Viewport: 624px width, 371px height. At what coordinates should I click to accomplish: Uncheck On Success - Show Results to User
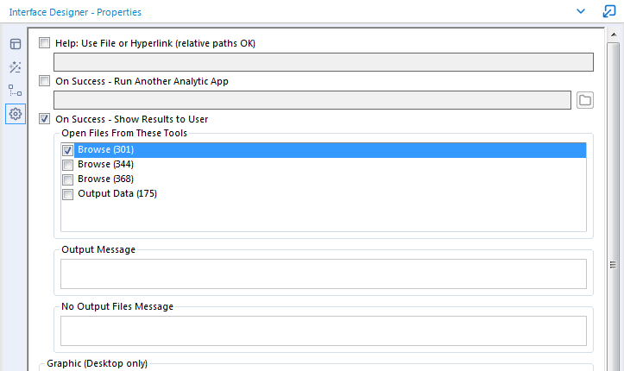(45, 119)
